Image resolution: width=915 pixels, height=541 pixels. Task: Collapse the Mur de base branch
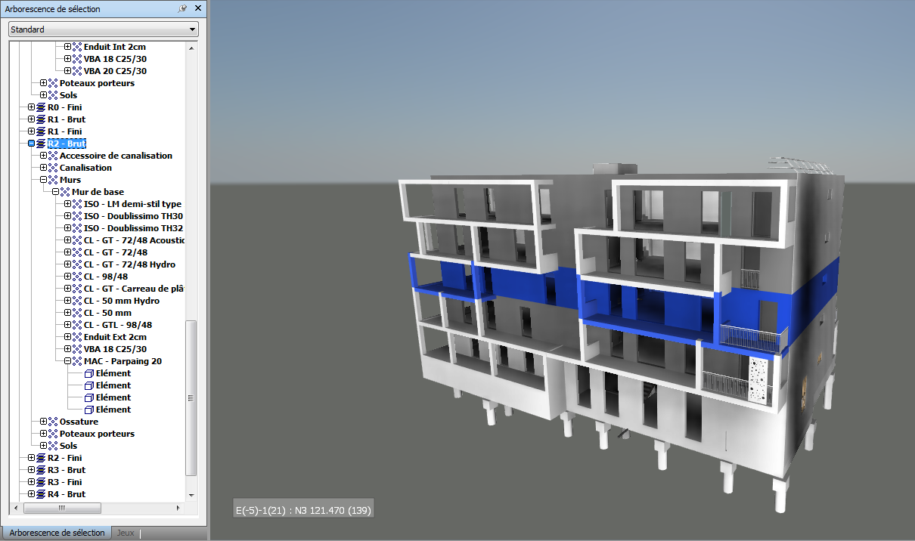pyautogui.click(x=55, y=192)
